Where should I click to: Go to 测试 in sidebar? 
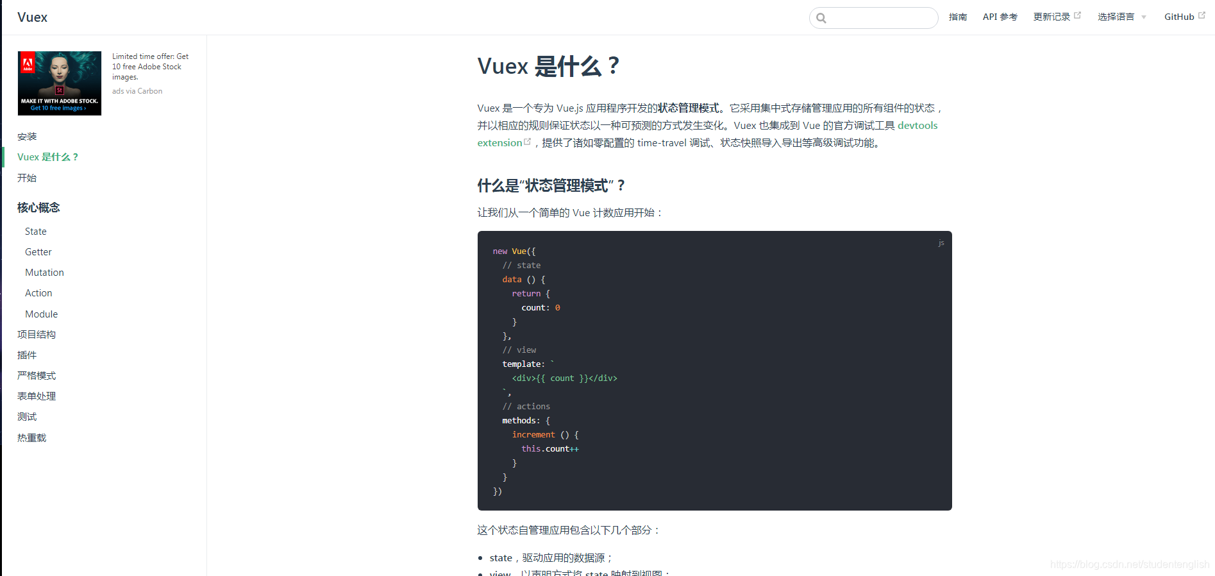tap(27, 417)
